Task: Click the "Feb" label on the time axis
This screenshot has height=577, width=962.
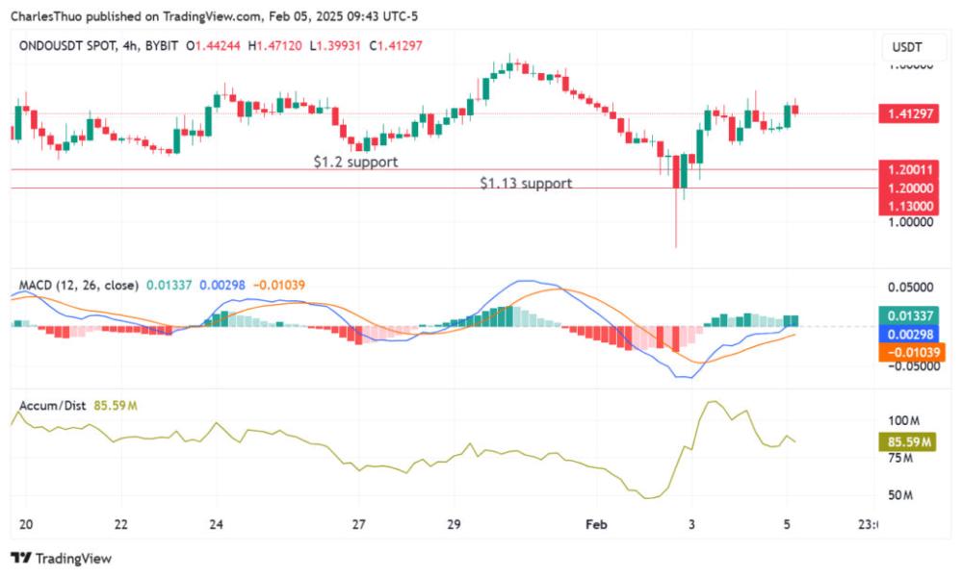Action: coord(596,524)
